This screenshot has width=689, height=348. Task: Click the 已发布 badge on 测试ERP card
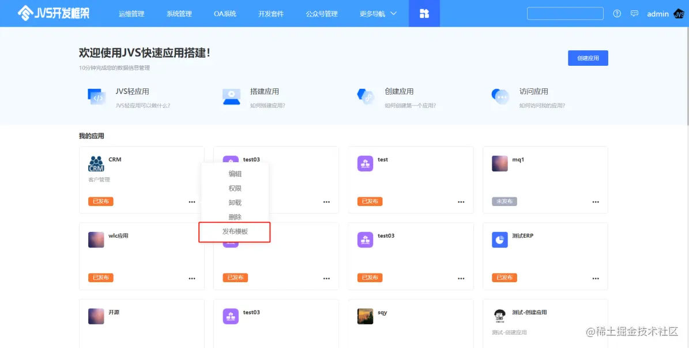(x=504, y=278)
